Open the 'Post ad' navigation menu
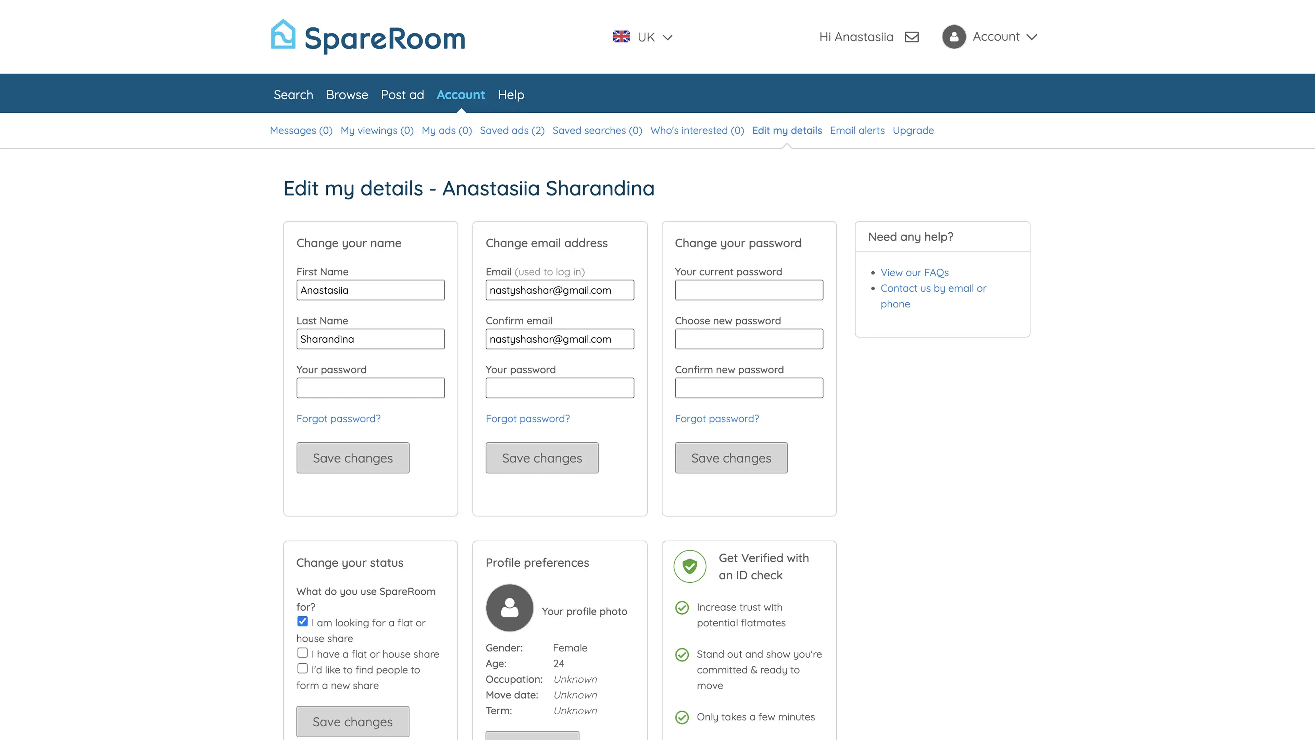The image size is (1315, 740). tap(402, 95)
